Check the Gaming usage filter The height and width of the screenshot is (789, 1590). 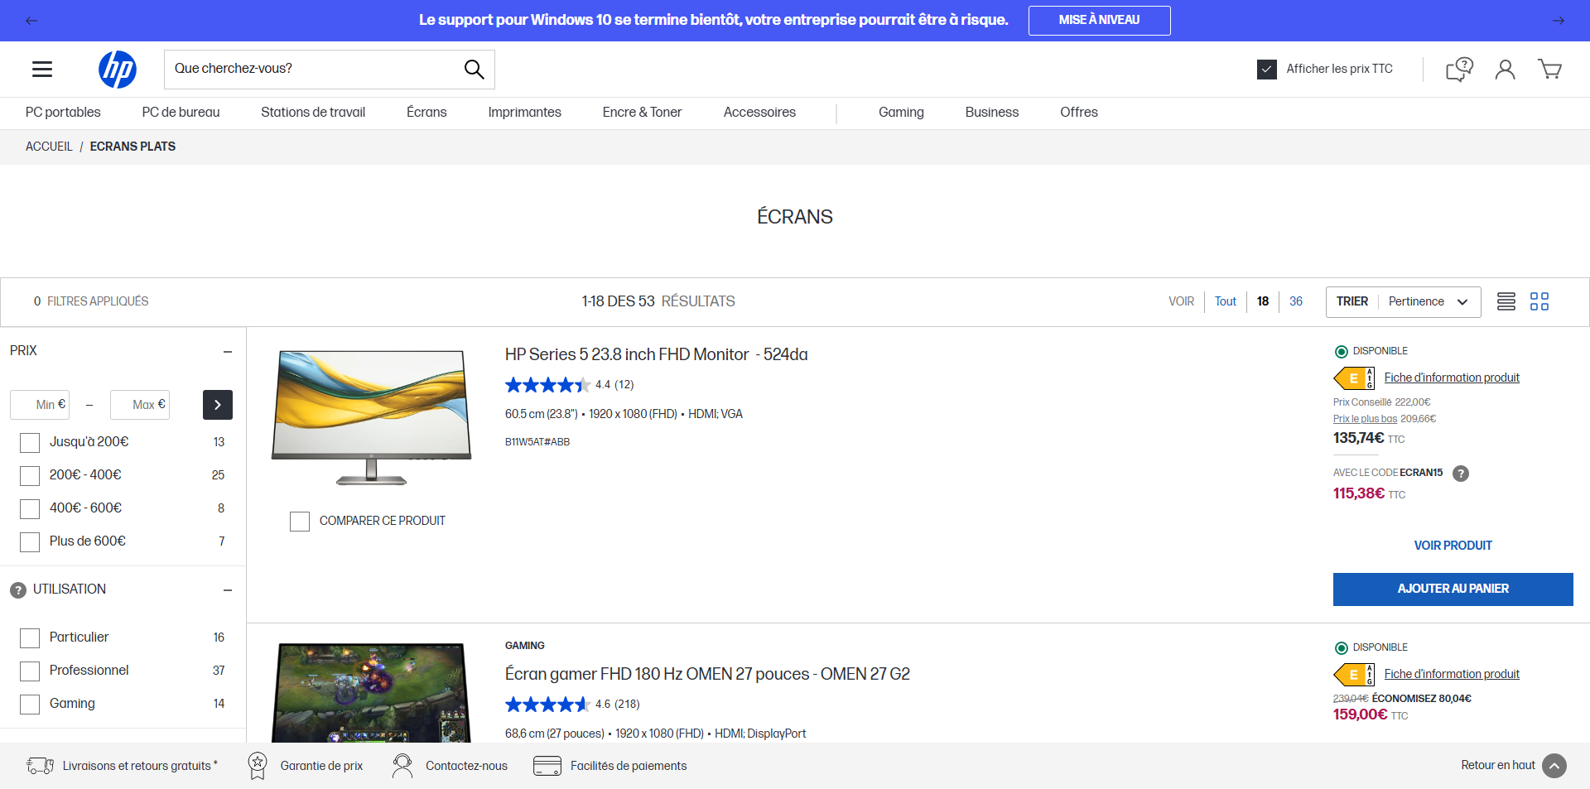[30, 705]
